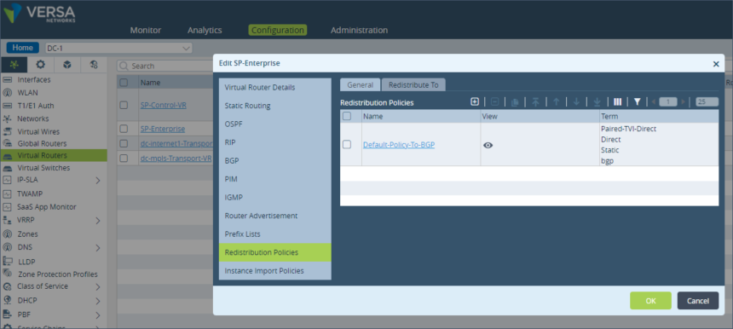Move policy down arrow icon
733x329 pixels.
576,102
